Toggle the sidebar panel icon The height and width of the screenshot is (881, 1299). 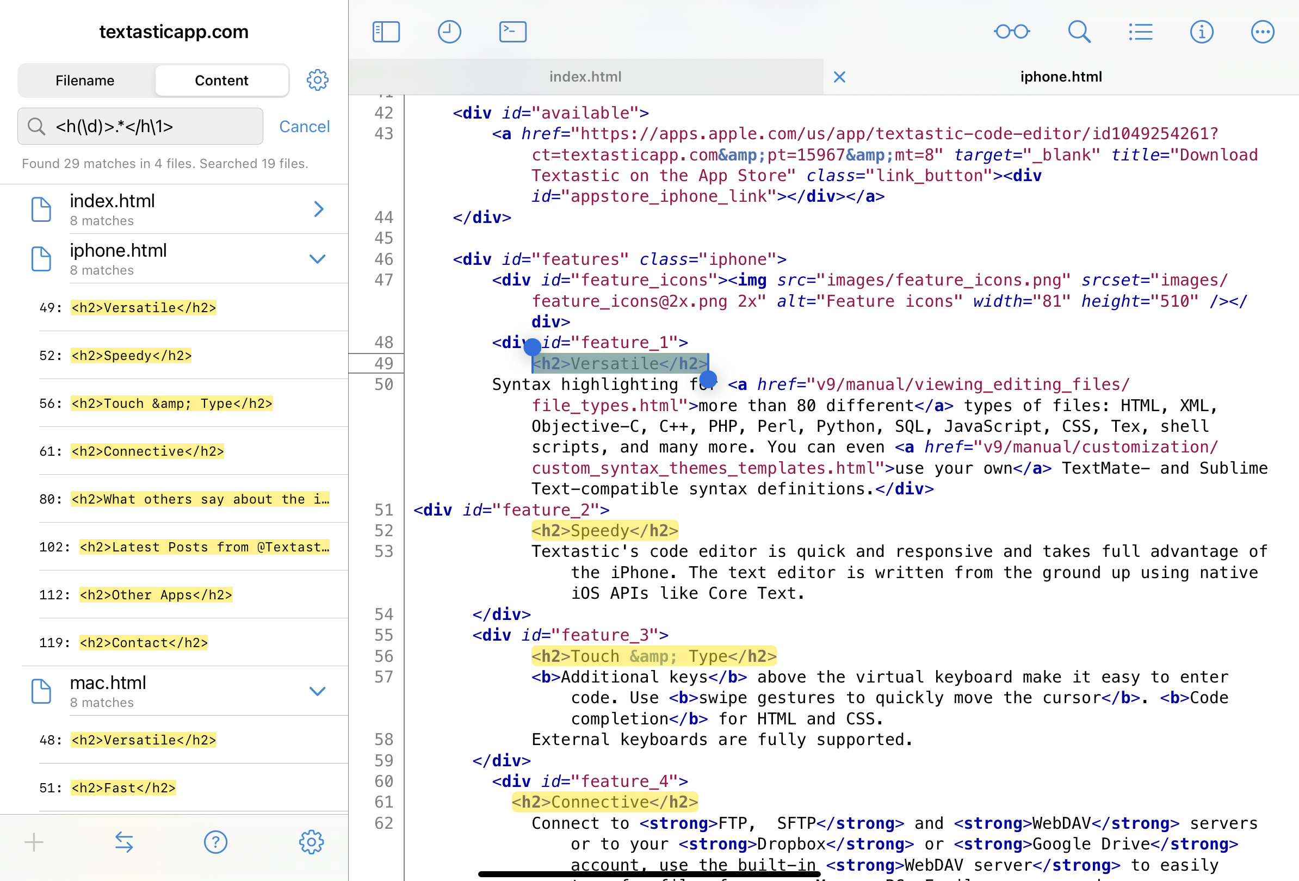pyautogui.click(x=386, y=32)
